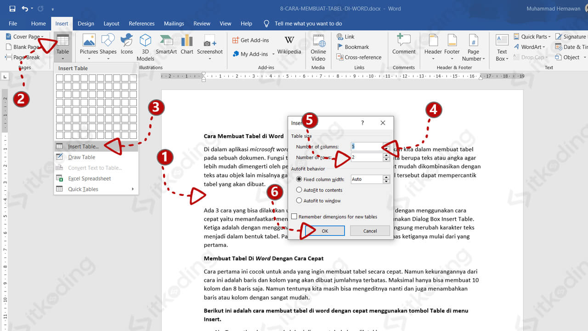Choose Insert Table... menu entry
The image size is (588, 331).
96,147
